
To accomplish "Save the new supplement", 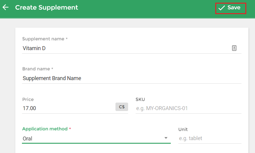I will point(231,8).
